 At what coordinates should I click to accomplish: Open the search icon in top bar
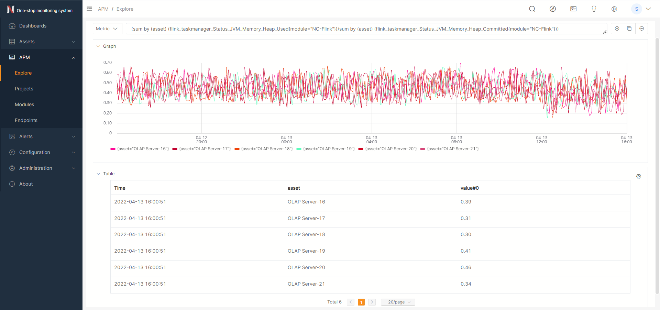pos(532,9)
